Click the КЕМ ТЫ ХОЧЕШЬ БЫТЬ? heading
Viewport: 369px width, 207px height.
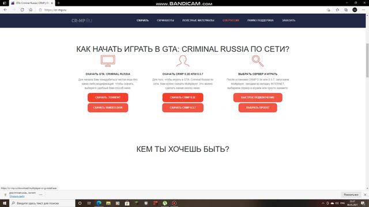pyautogui.click(x=183, y=149)
